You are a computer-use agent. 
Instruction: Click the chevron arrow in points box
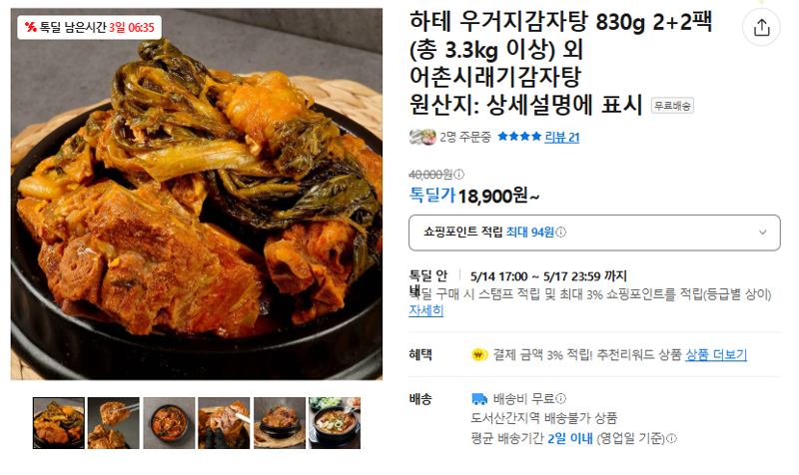(762, 233)
